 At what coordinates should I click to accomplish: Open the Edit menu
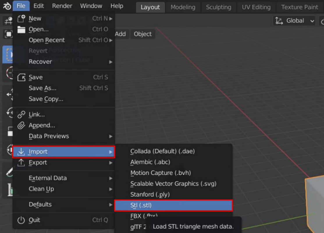click(39, 6)
